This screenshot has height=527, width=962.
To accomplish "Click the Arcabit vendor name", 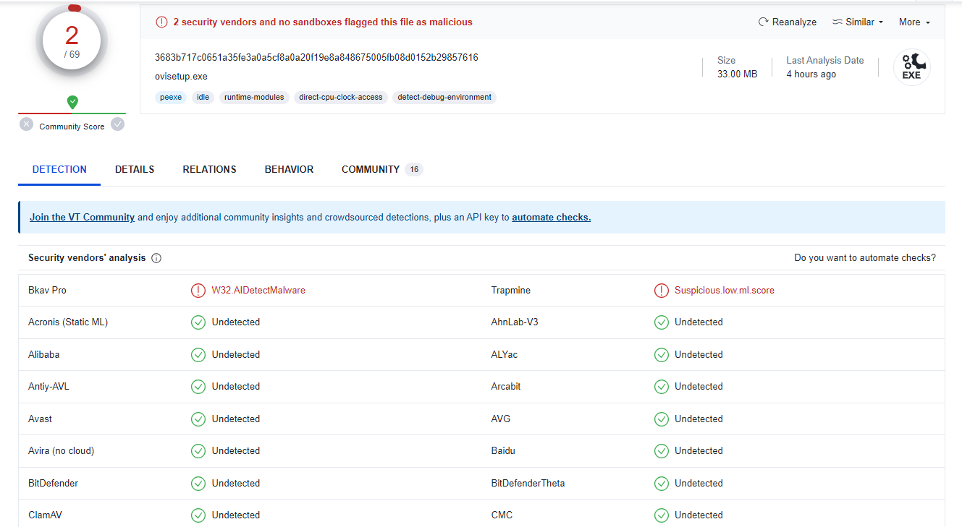I will point(506,387).
